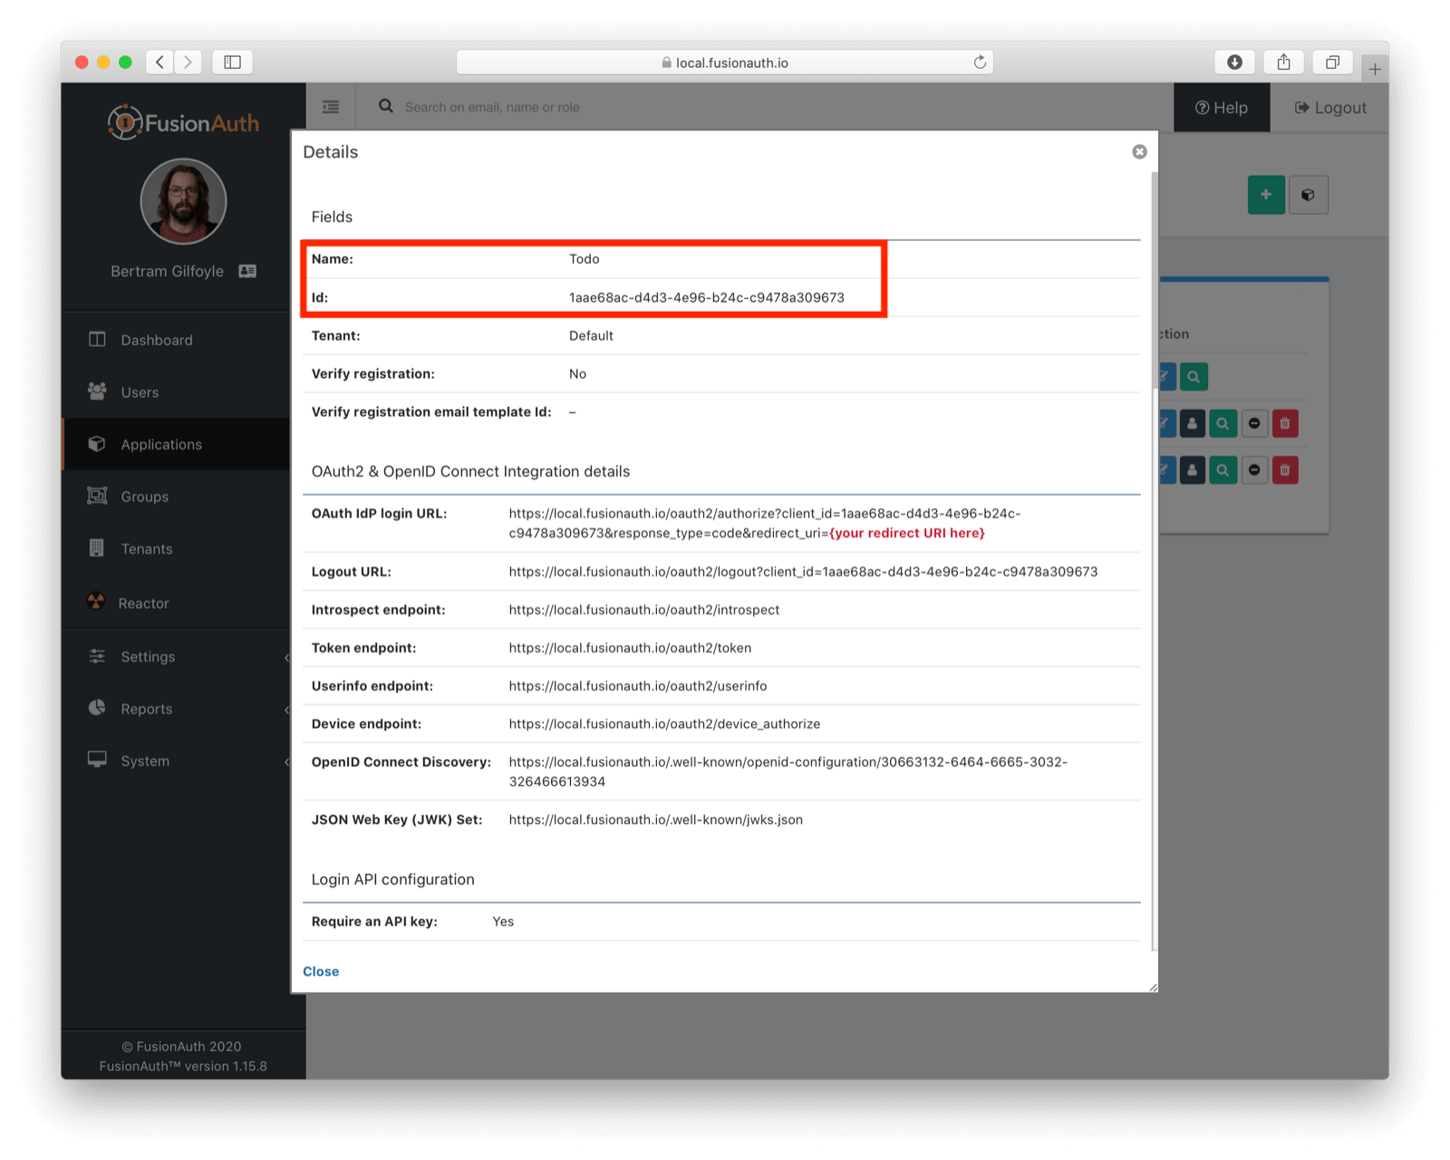Click the middle row's red trash delete icon
This screenshot has height=1160, width=1450.
coord(1284,423)
